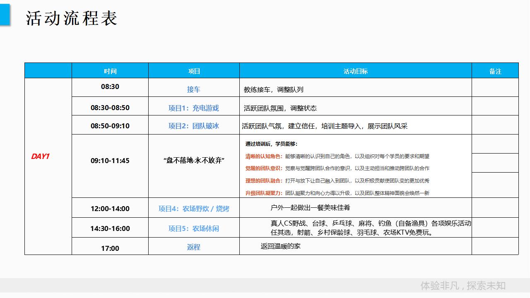Click the 活动目标 column header
This screenshot has height=298, width=530.
pos(355,71)
